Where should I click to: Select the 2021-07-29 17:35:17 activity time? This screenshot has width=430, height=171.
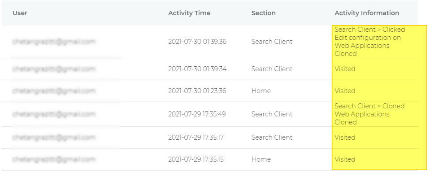click(x=196, y=137)
